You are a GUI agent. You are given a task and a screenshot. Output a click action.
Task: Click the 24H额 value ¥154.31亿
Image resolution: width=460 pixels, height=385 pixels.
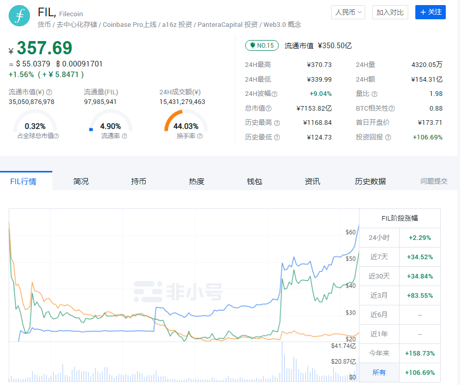427,80
